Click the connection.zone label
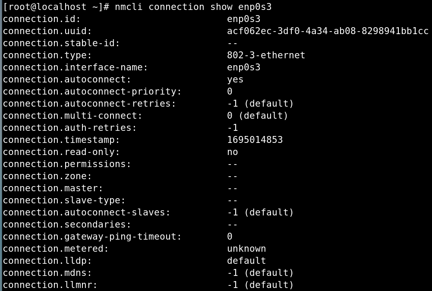The width and height of the screenshot is (432, 291). point(47,176)
